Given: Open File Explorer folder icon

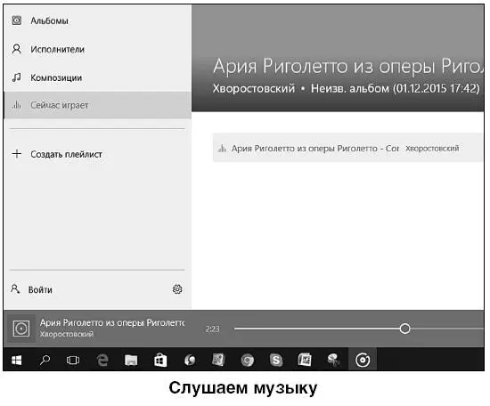Looking at the screenshot, I should tap(131, 360).
